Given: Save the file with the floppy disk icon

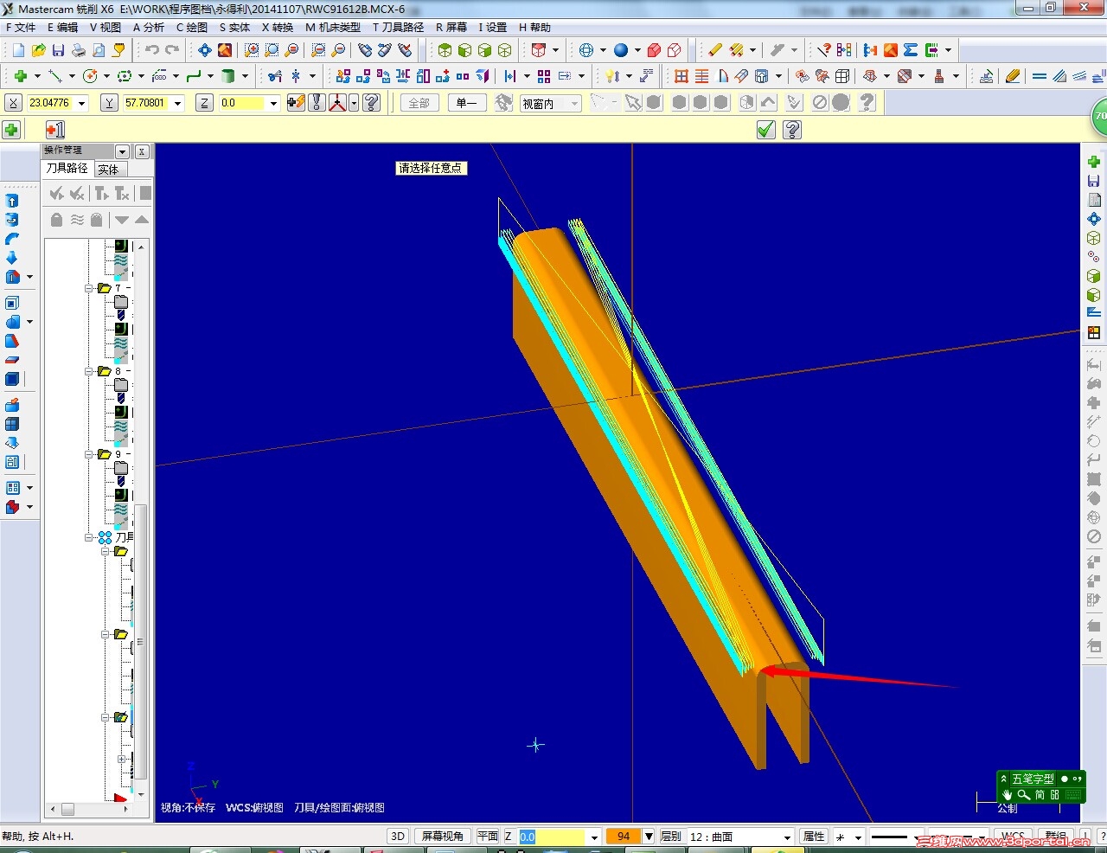Looking at the screenshot, I should tap(58, 50).
